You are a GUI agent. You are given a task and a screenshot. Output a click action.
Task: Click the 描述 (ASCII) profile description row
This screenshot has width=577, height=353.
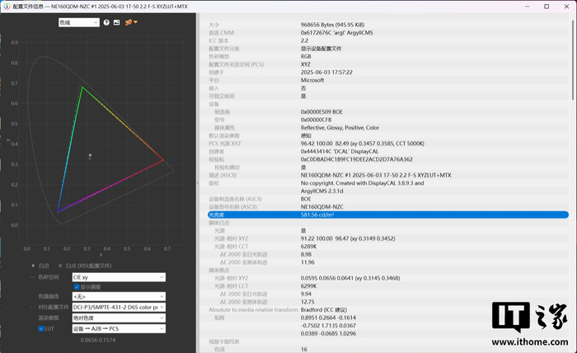click(x=386, y=176)
